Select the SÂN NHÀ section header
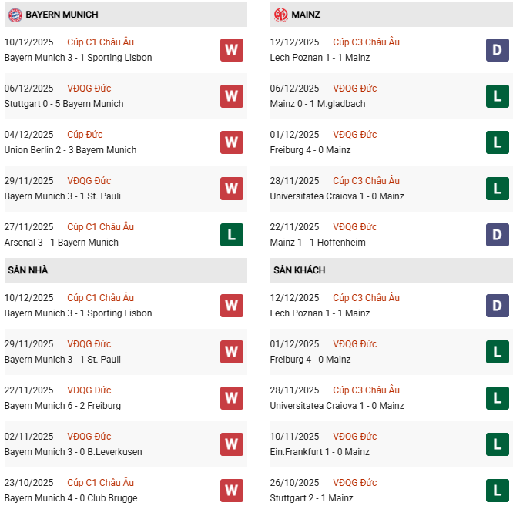 coord(28,270)
